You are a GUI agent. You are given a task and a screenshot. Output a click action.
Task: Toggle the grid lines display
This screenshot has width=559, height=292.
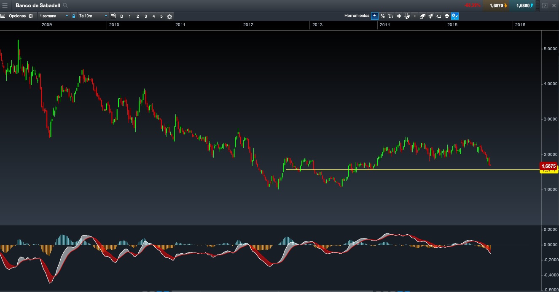(x=399, y=16)
